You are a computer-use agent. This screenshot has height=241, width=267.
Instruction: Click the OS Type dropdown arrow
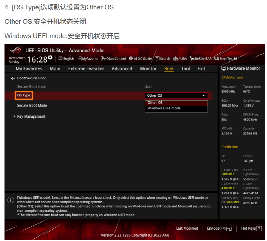pyautogui.click(x=203, y=96)
